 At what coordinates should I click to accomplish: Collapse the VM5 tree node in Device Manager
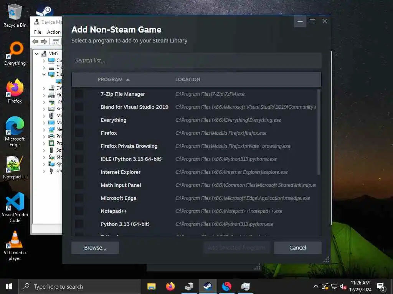point(36,54)
